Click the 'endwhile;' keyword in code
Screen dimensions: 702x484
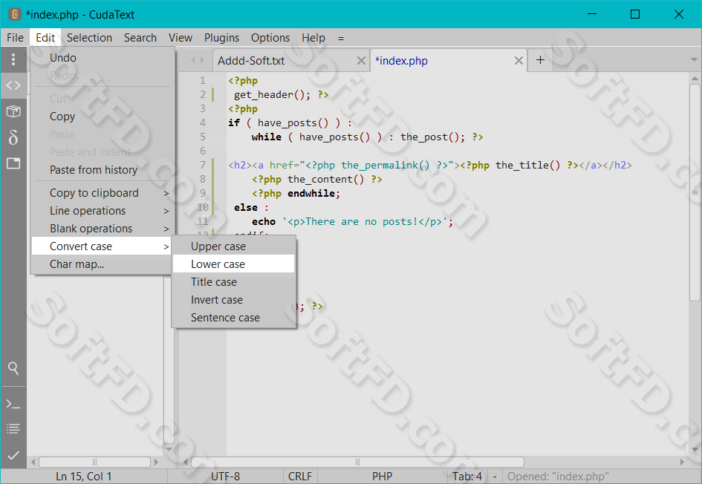click(x=313, y=193)
